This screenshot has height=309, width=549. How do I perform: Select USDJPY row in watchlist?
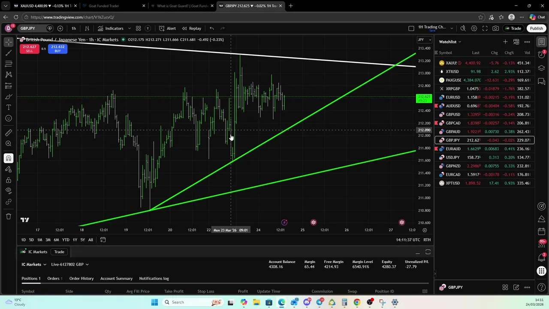click(x=485, y=158)
